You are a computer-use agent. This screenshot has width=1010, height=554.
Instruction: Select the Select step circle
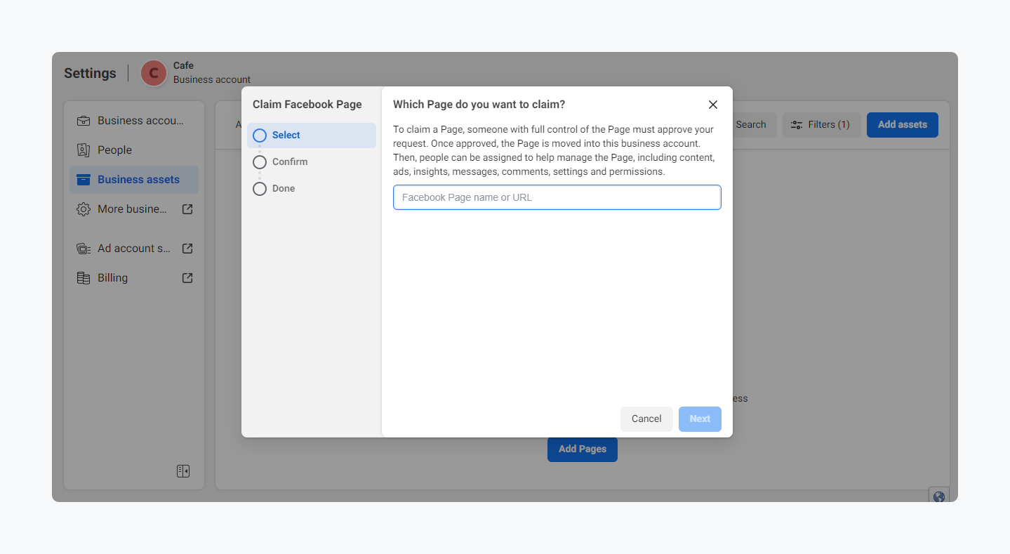[x=260, y=136]
